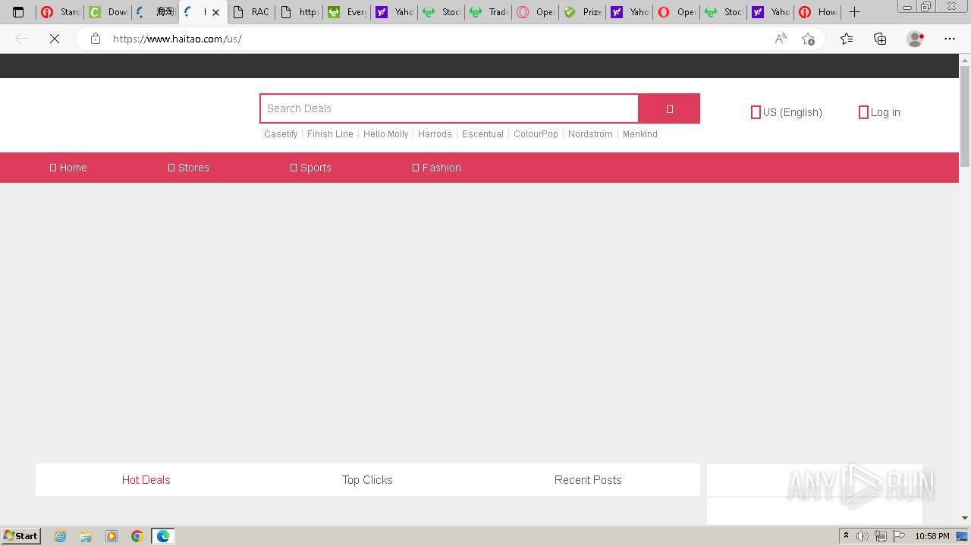Switch to the RAC tab

click(252, 12)
